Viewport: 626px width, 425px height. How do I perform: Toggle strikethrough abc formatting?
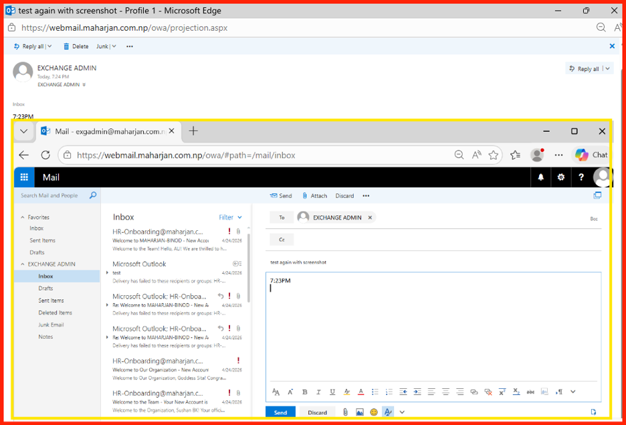point(530,392)
